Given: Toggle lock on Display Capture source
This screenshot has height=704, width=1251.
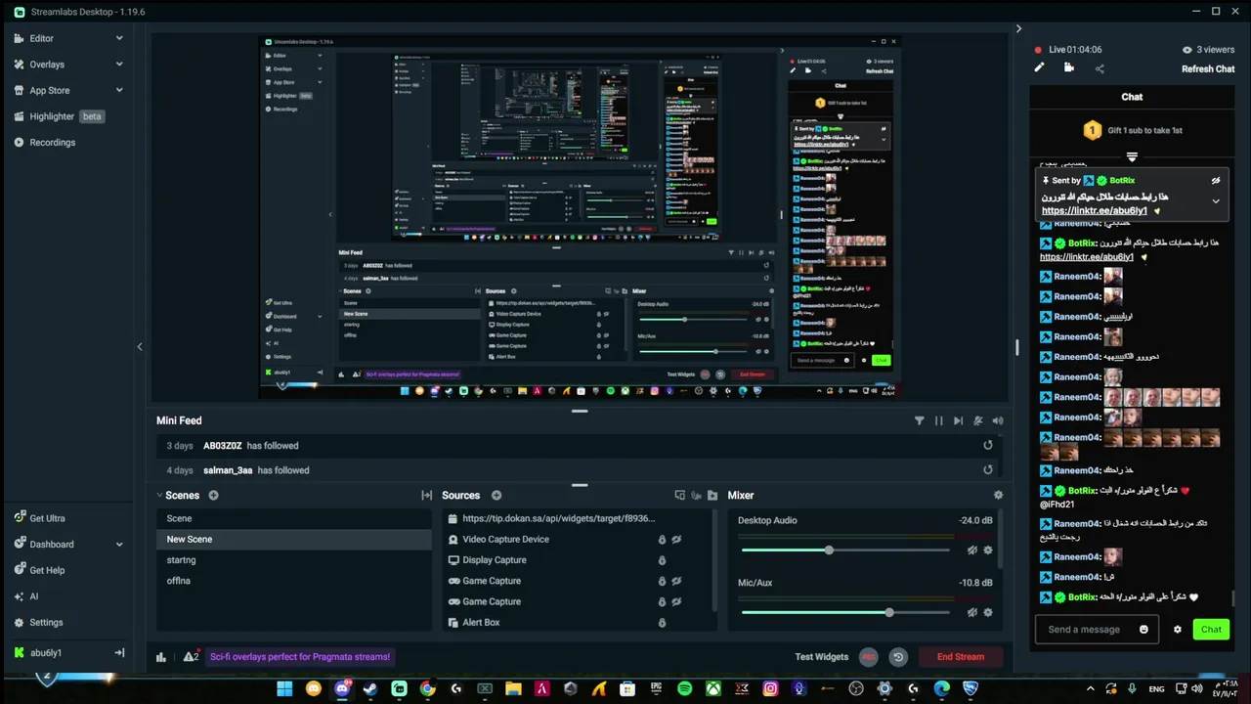Looking at the screenshot, I should [x=662, y=560].
